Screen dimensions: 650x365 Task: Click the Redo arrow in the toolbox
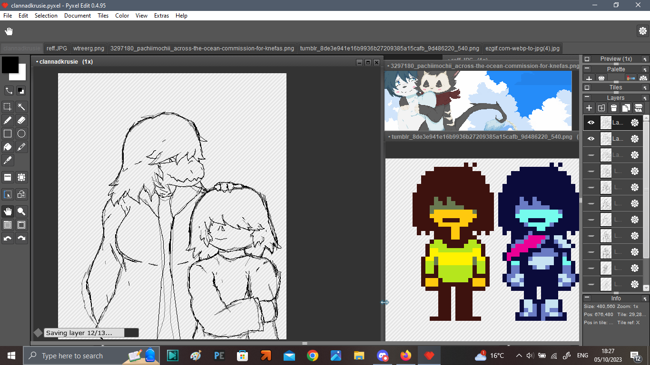point(21,238)
